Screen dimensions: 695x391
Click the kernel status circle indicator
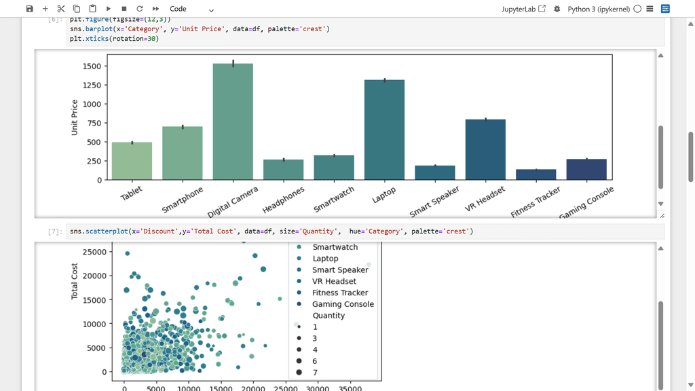(637, 9)
